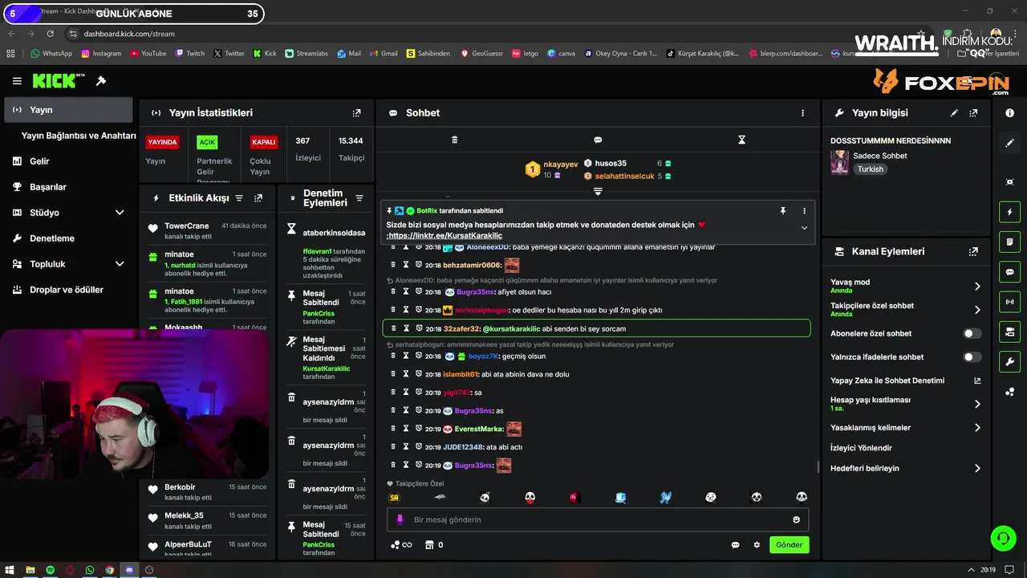Toggle Abonelere özel sohbet switch
Screen dimensions: 1027x578
[972, 333]
